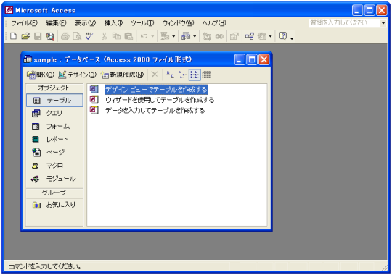Expand the New Object dropdown arrow
Viewport: 392px width, 275px height.
click(270, 36)
